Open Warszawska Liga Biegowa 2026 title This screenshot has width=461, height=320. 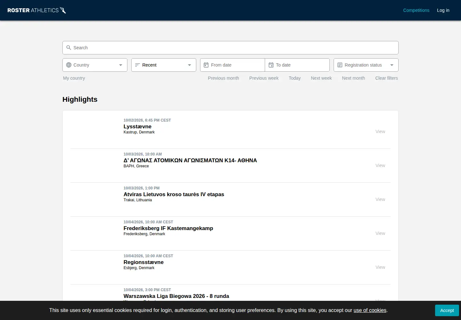176,296
